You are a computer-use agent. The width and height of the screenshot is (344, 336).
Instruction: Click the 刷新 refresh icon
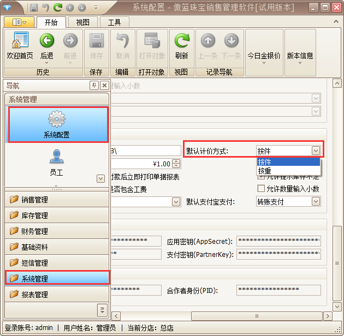(181, 41)
